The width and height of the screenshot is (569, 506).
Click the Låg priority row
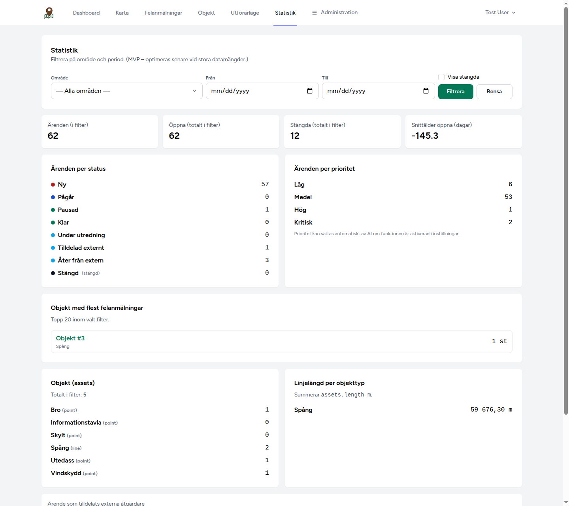(403, 185)
